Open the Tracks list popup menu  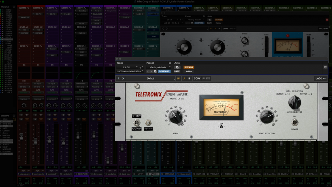pyautogui.click(x=14, y=7)
